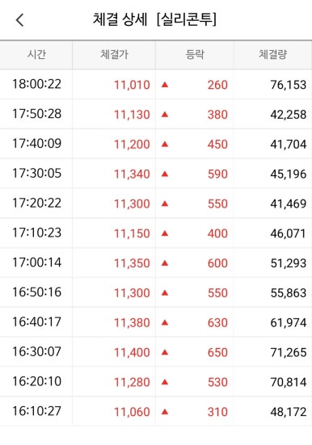This screenshot has height=445, width=312.
Task: Click the up triangle in 17:00:14 row
Action: (x=165, y=263)
